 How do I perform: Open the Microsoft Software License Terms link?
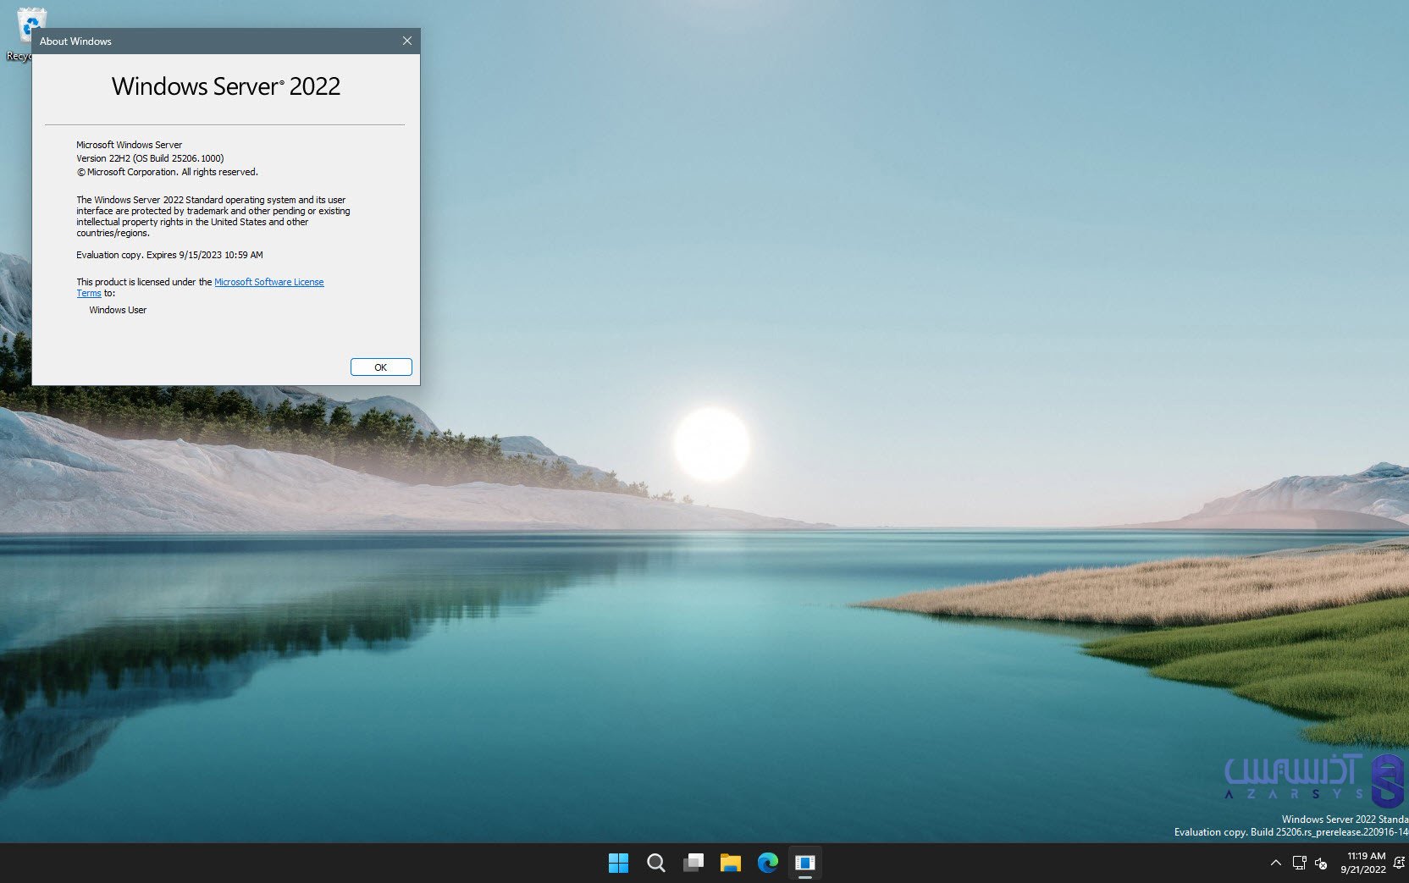tap(268, 282)
